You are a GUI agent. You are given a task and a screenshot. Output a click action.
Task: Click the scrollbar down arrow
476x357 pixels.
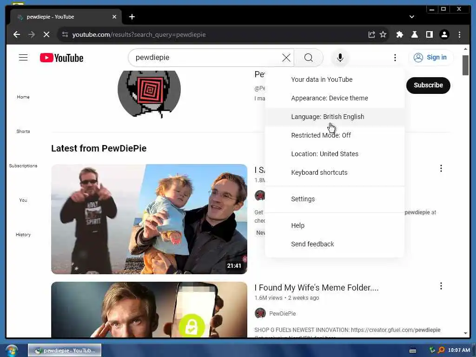[465, 333]
